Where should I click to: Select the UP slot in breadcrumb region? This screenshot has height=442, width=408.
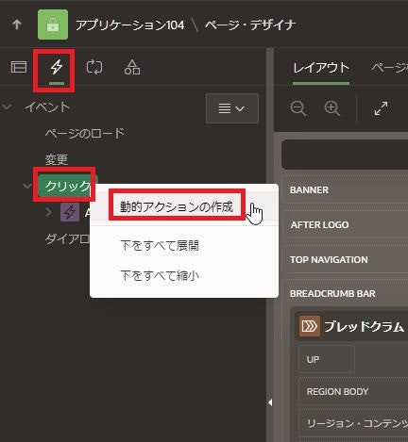click(x=327, y=359)
